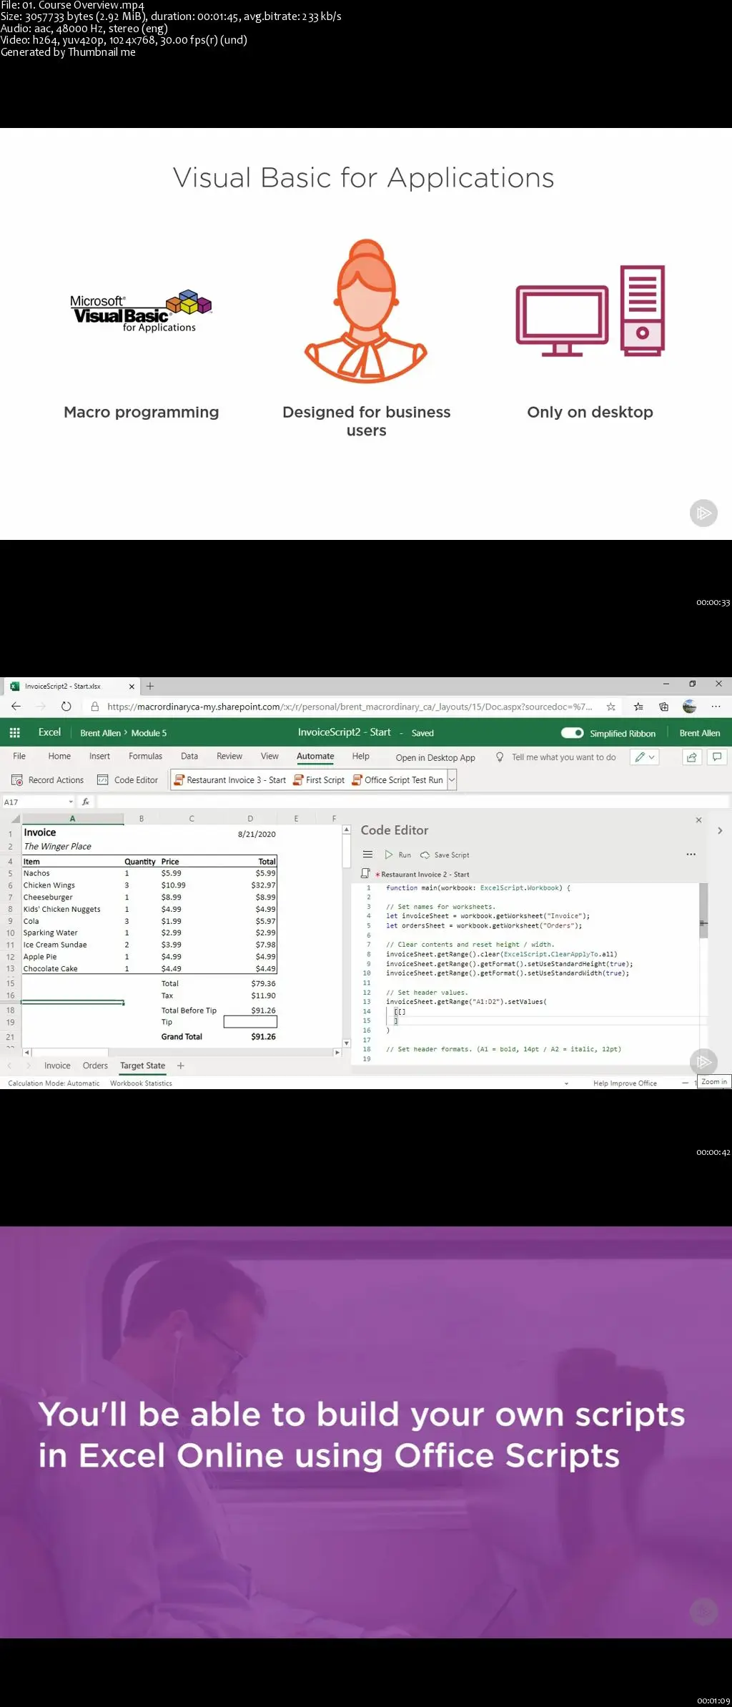Click the Tell me what you want search

coord(564,757)
